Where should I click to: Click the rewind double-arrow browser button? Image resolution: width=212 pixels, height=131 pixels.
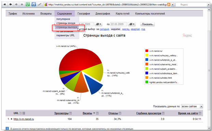pos(4,4)
